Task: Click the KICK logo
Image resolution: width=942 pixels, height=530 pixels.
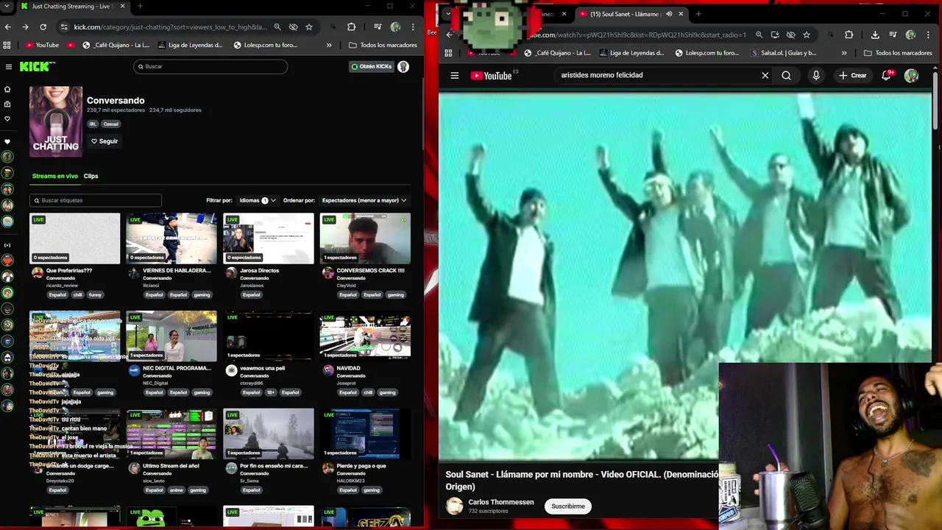Action: (37, 66)
